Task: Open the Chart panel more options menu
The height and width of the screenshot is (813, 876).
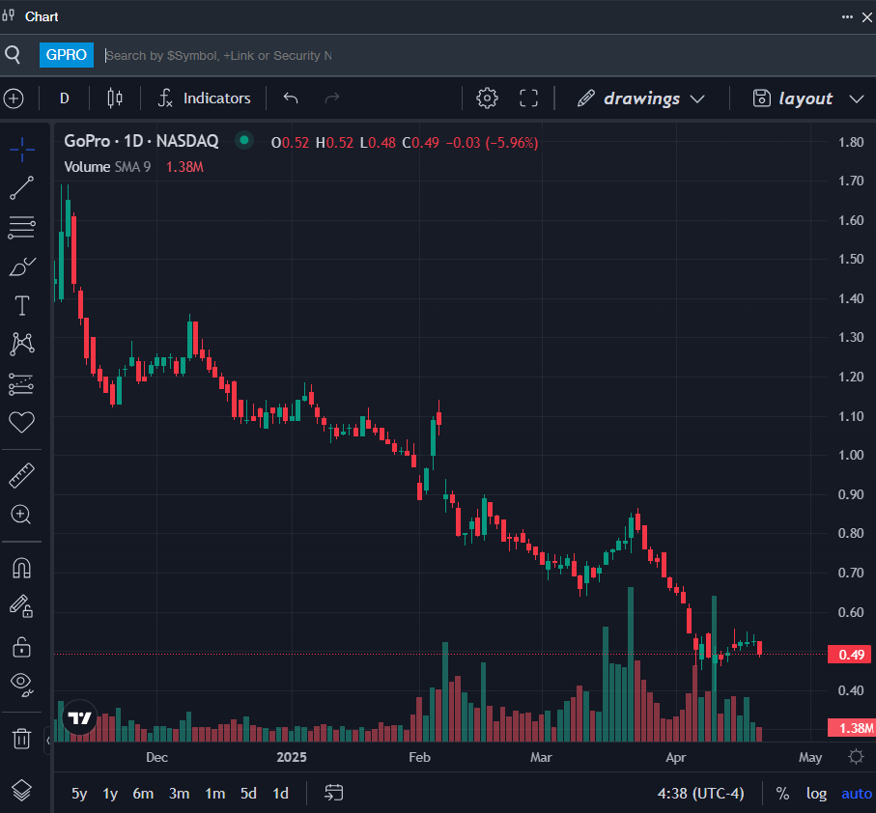Action: pos(847,16)
